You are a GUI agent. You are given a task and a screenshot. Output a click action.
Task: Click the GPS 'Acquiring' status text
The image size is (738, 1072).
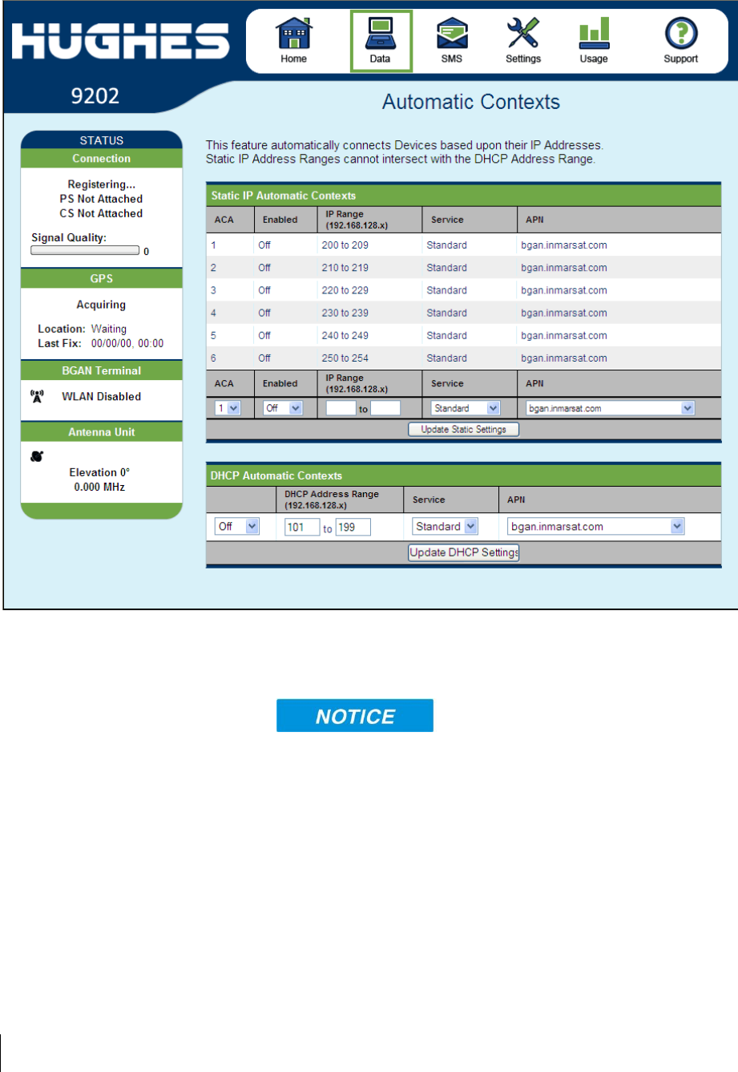click(x=101, y=305)
